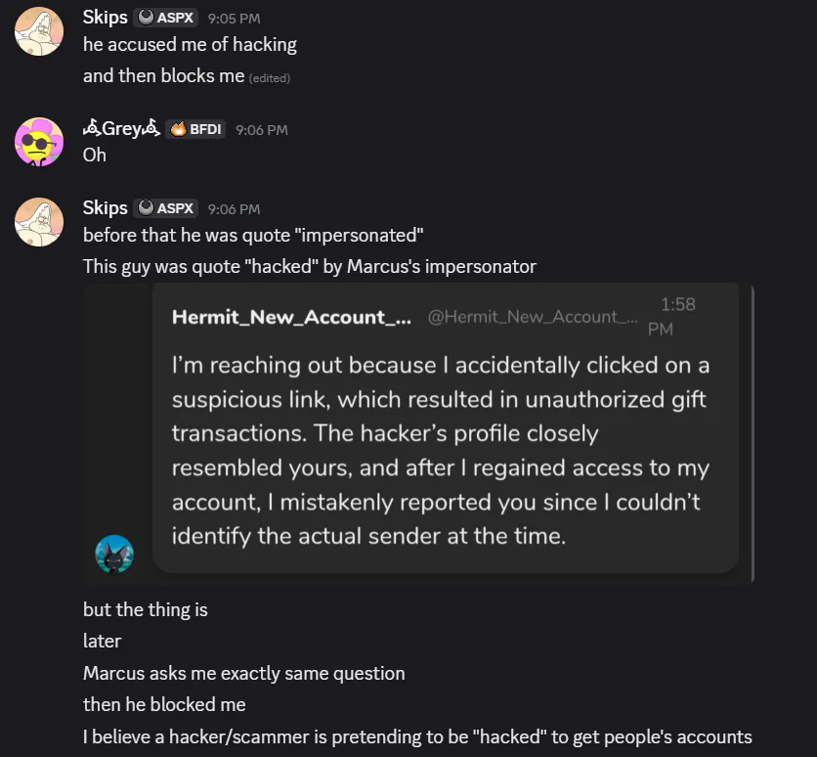Open the Skips username on the first message

pos(106,18)
